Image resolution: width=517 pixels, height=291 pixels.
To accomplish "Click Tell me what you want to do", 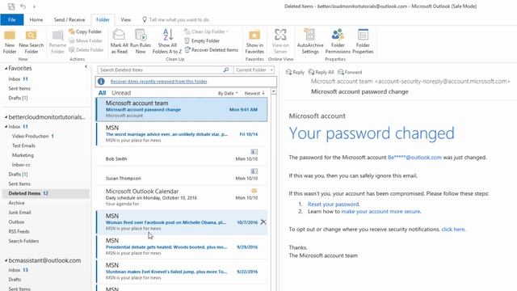I will (176, 19).
